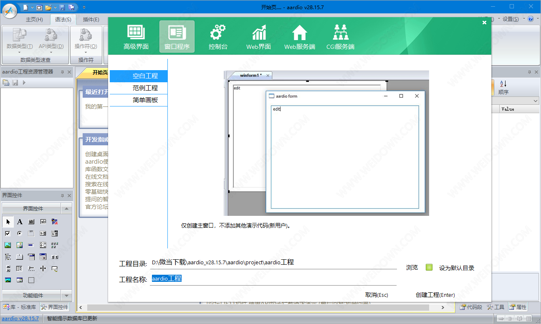Viewport: 541px width, 324px height.
Task: Choose 范例工程 template in the list
Action: pos(138,88)
